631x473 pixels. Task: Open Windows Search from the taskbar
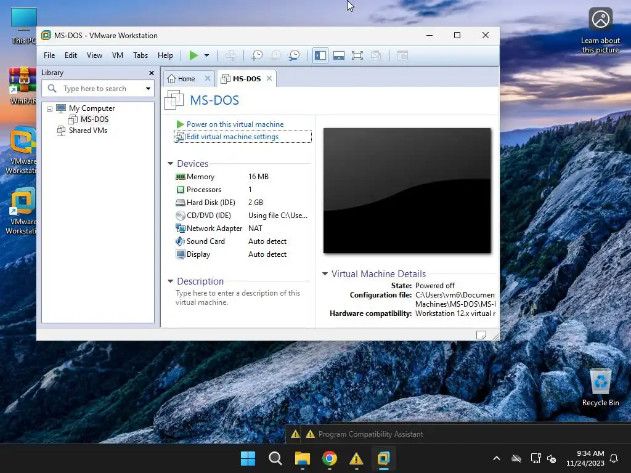click(275, 458)
